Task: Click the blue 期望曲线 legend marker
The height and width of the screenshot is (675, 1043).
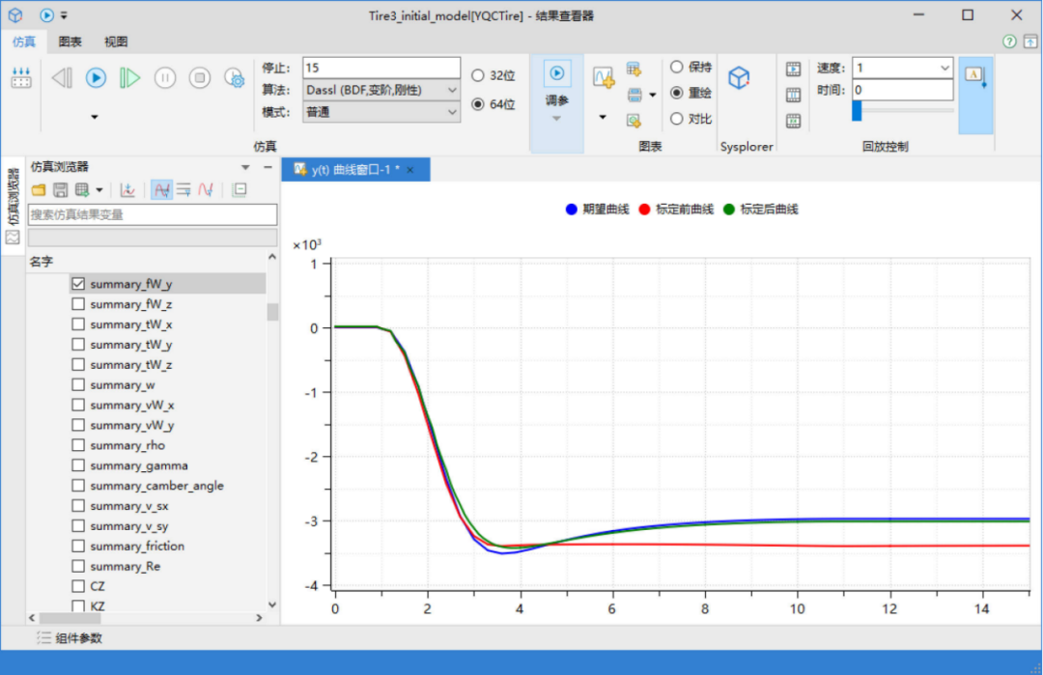Action: [x=571, y=210]
